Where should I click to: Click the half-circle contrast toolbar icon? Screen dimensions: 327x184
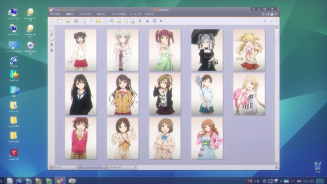click(x=141, y=21)
